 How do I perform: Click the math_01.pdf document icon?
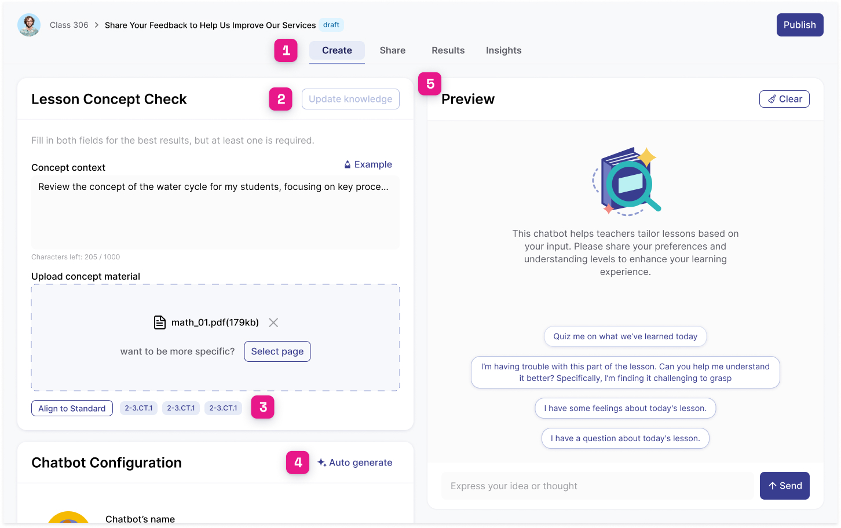point(160,322)
